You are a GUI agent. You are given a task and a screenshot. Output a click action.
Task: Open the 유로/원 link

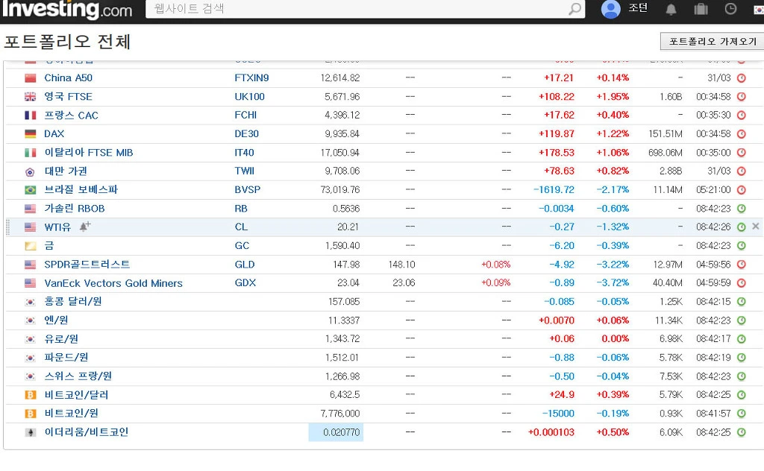[x=61, y=338]
